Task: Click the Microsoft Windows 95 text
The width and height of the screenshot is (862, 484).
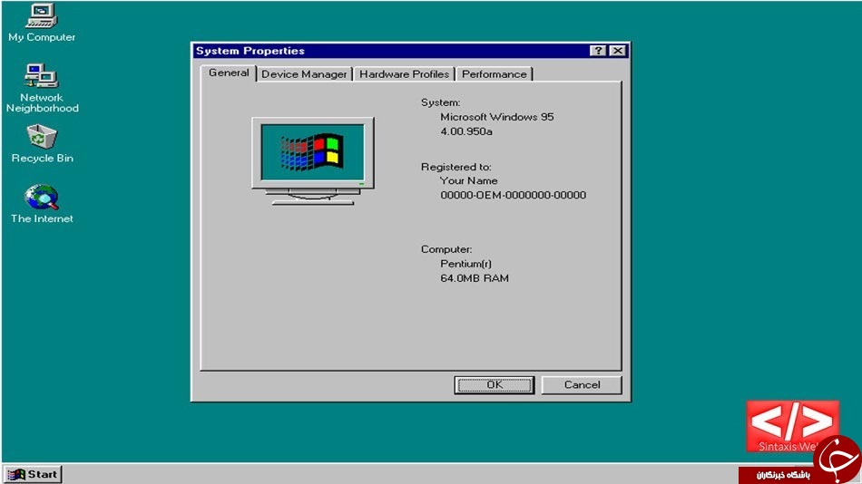Action: click(497, 117)
